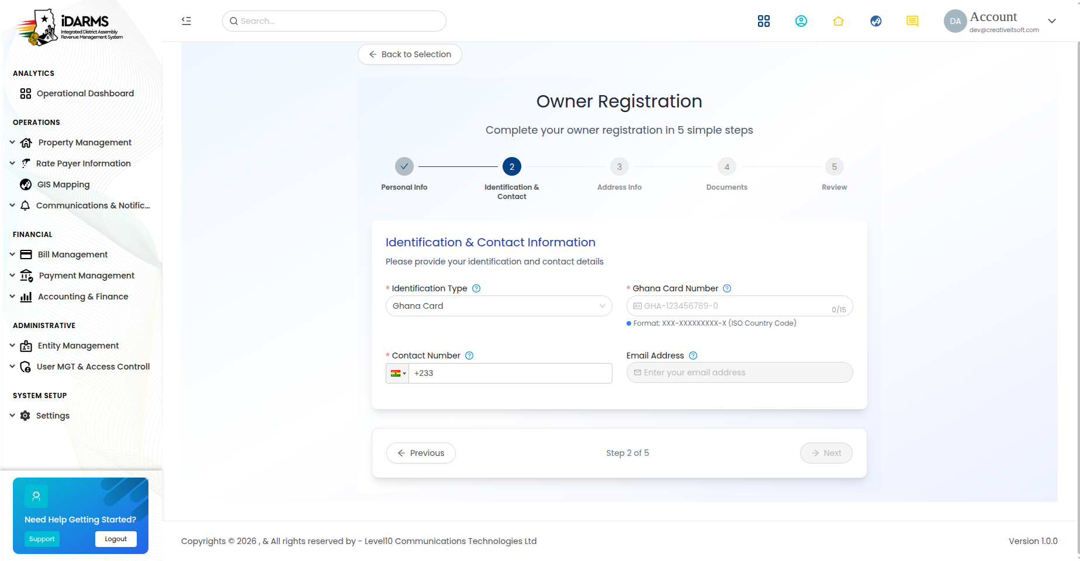Click the Previous button
Image resolution: width=1080 pixels, height=561 pixels.
coord(421,453)
